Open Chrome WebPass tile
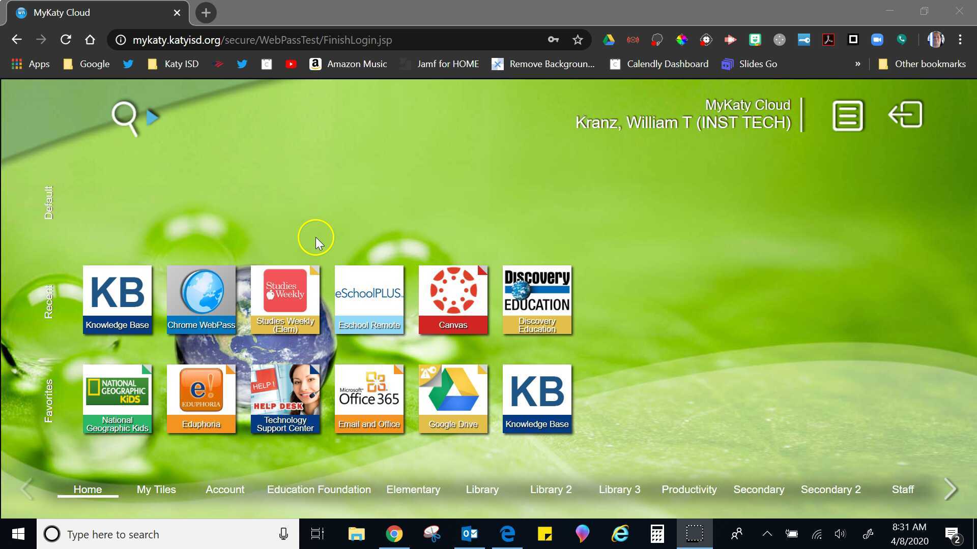This screenshot has height=549, width=977. tap(201, 299)
